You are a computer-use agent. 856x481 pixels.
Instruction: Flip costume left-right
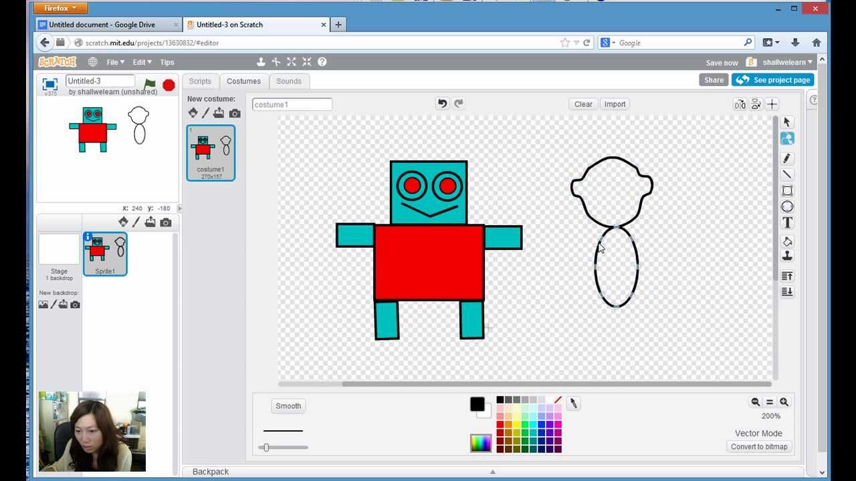tap(740, 104)
